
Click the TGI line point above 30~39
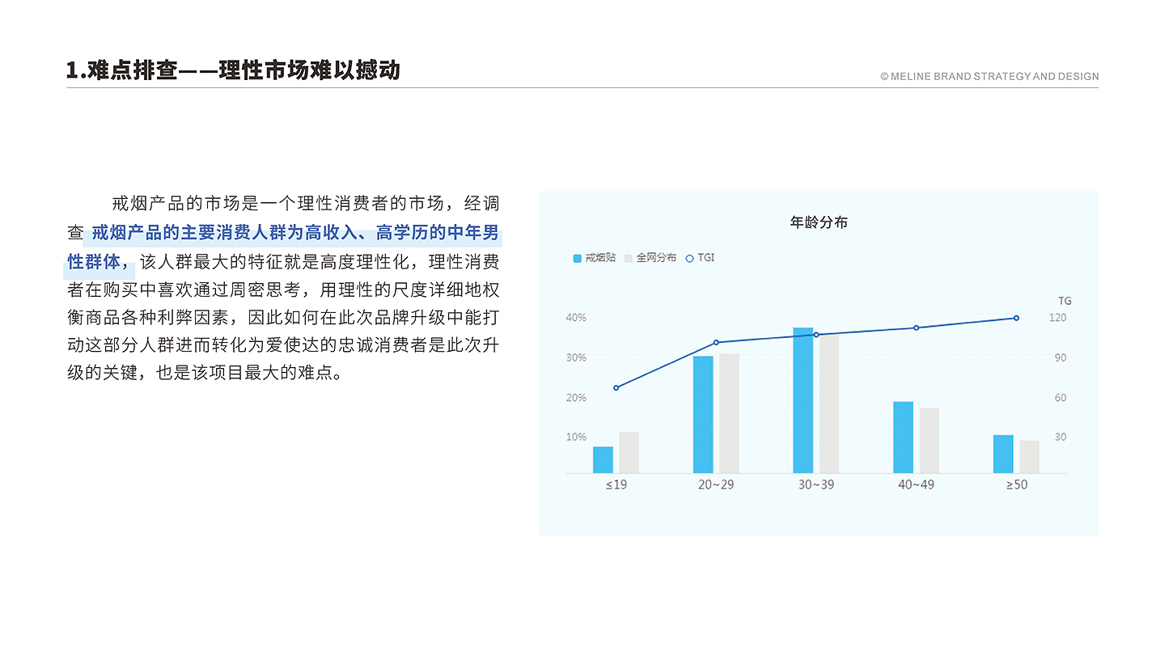(x=816, y=335)
